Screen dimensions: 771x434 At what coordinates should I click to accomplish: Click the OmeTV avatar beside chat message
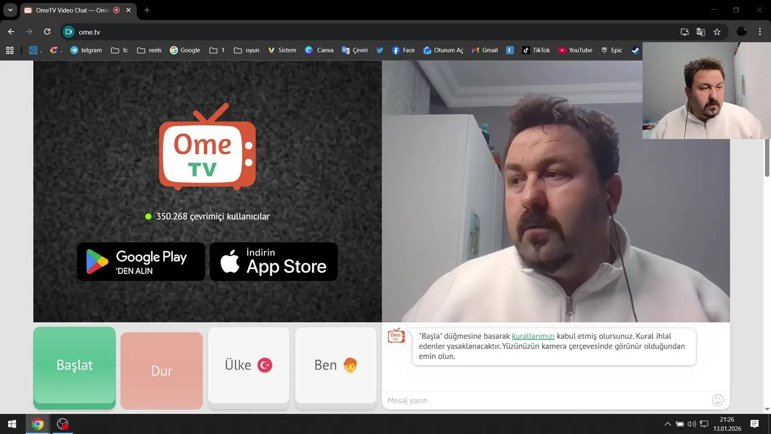click(396, 336)
